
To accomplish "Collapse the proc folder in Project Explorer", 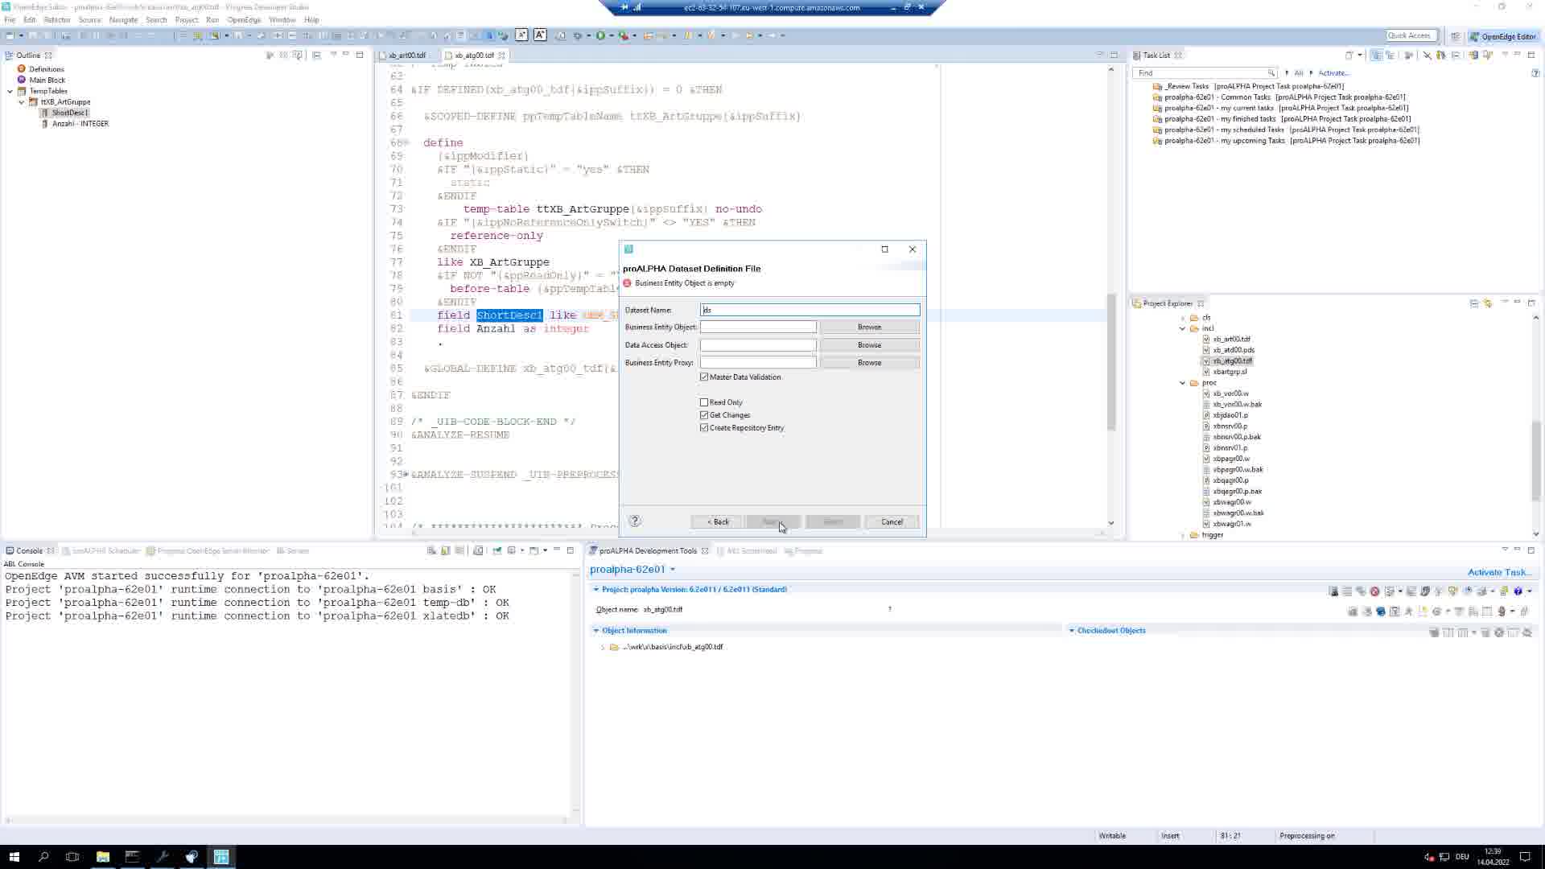I will click(x=1183, y=383).
